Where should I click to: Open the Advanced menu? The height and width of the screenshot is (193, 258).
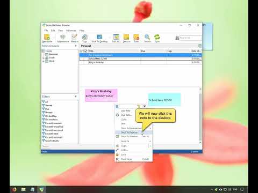[x=71, y=31]
